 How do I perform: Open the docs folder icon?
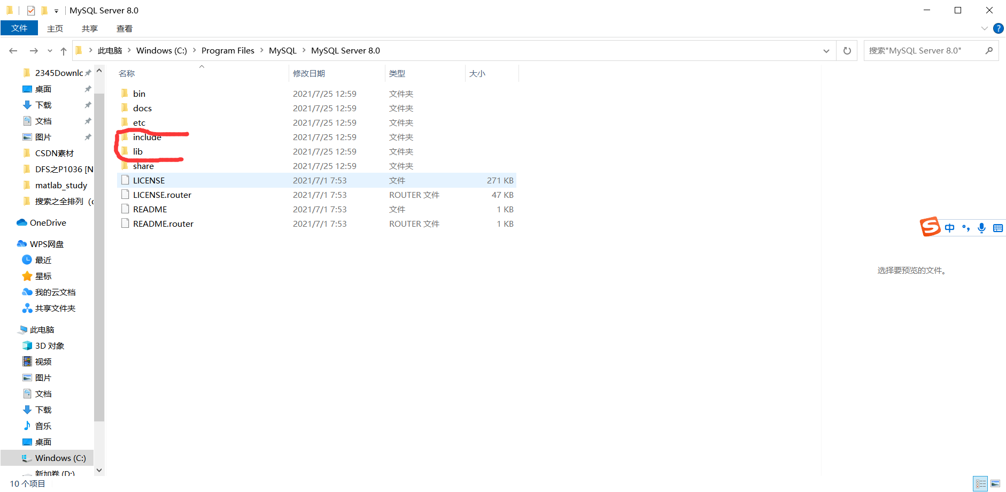[125, 108]
